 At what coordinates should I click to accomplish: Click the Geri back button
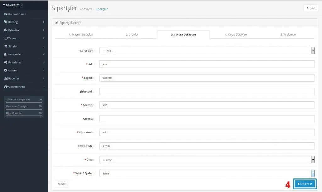62,184
